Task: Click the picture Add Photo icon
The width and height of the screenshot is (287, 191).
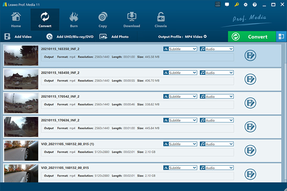Action: coord(103,37)
